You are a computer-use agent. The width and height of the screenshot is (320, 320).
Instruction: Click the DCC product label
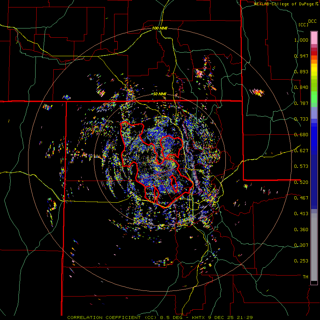[313, 21]
